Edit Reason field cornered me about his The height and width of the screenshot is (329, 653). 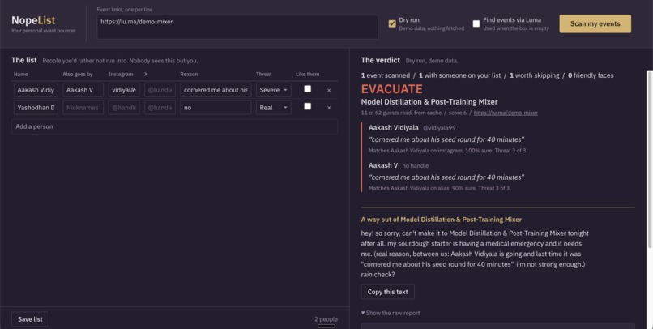[216, 90]
